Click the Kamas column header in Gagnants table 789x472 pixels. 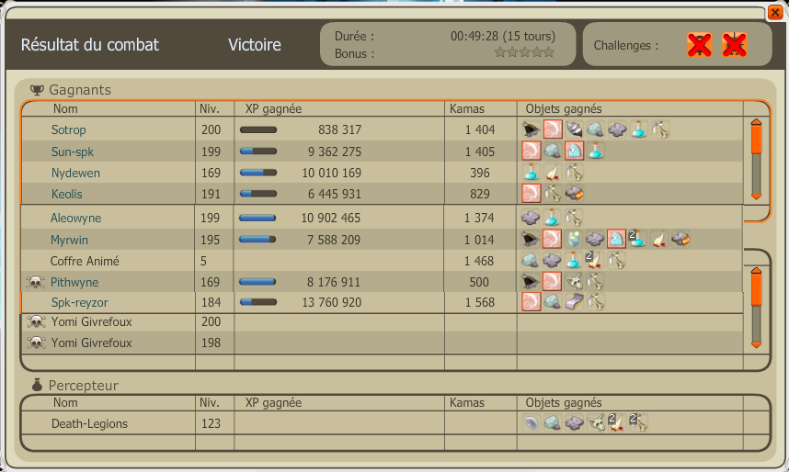[467, 108]
